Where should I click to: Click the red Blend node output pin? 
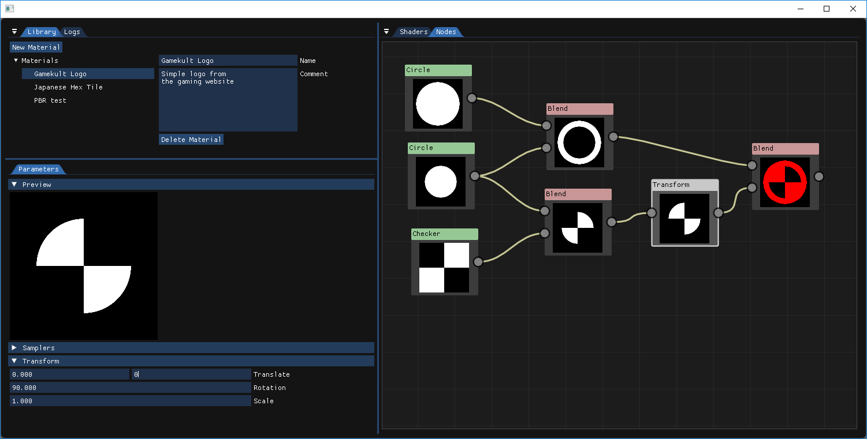[818, 177]
